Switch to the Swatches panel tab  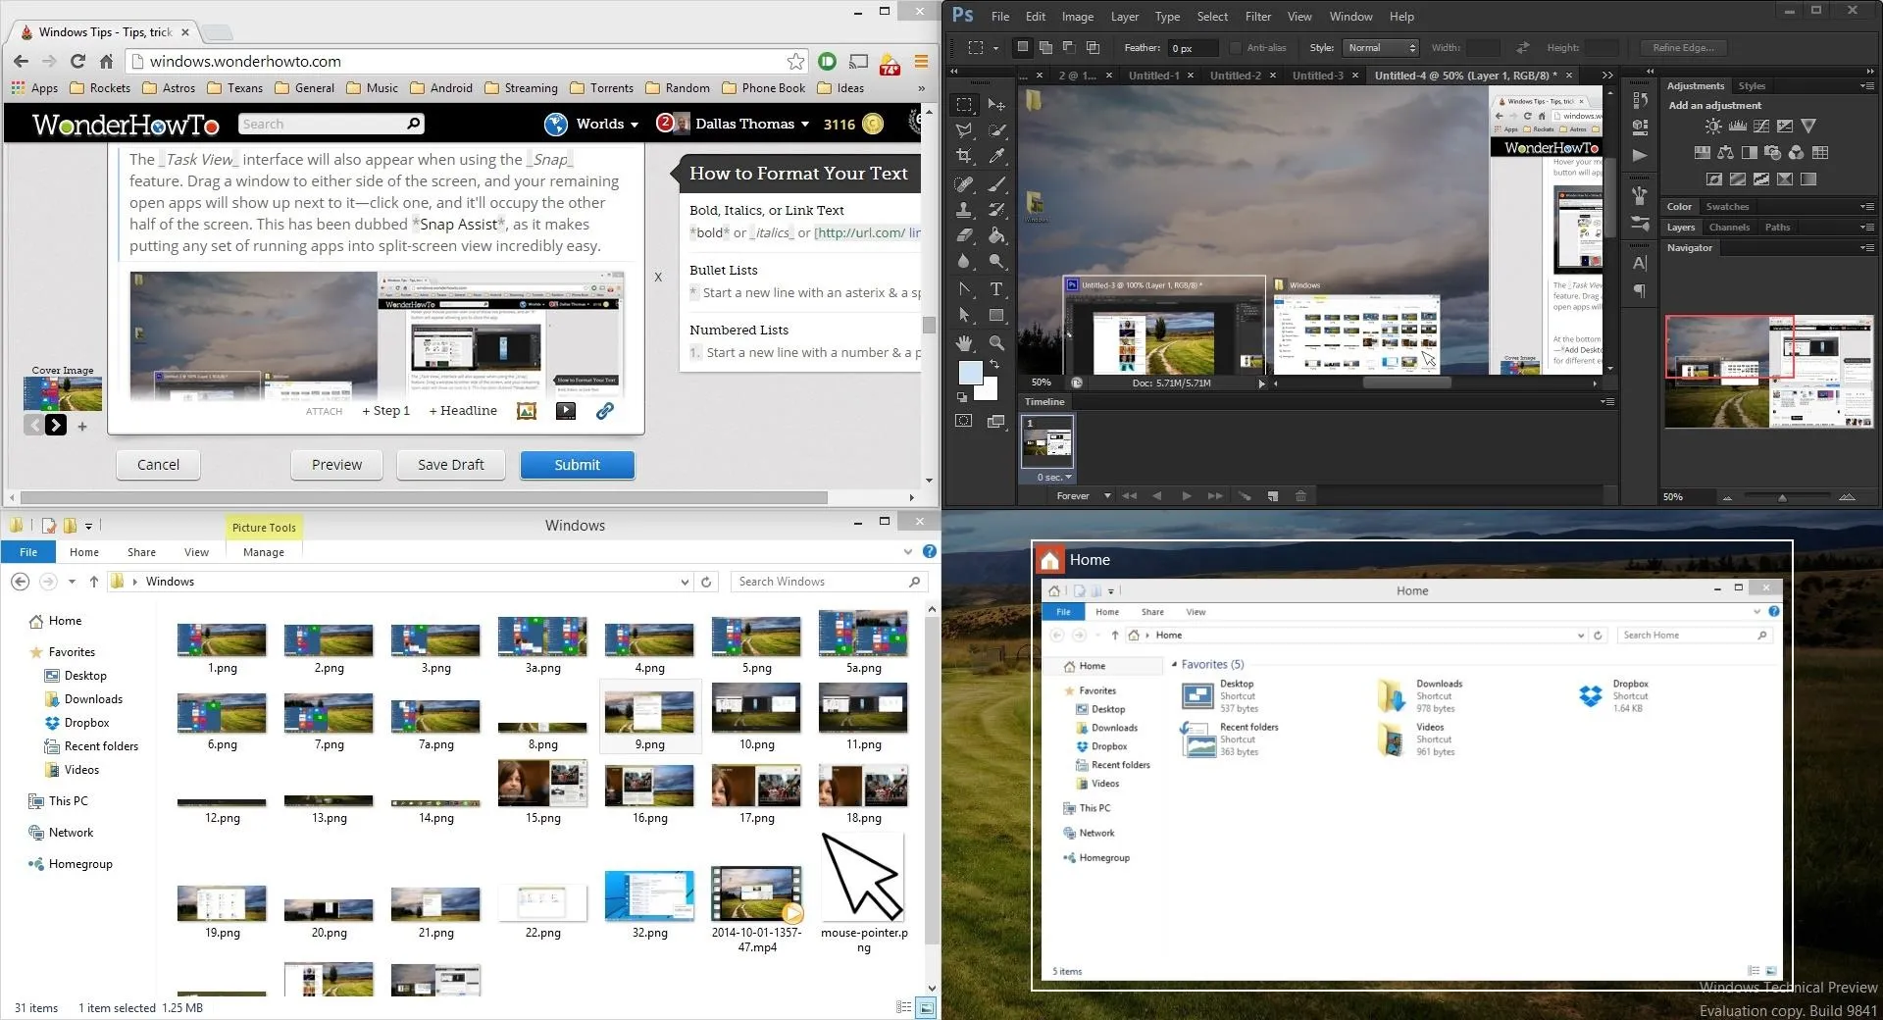(x=1727, y=207)
